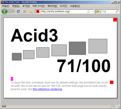This screenshot has height=109, width=121.
Task: Expand the address bar URL history dropdown
Action: click(x=92, y=12)
